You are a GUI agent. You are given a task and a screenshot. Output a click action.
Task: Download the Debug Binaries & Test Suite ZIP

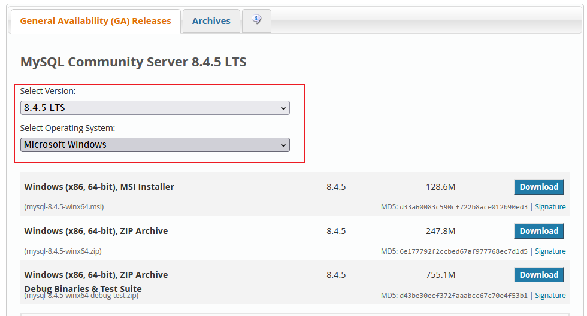[x=538, y=275]
